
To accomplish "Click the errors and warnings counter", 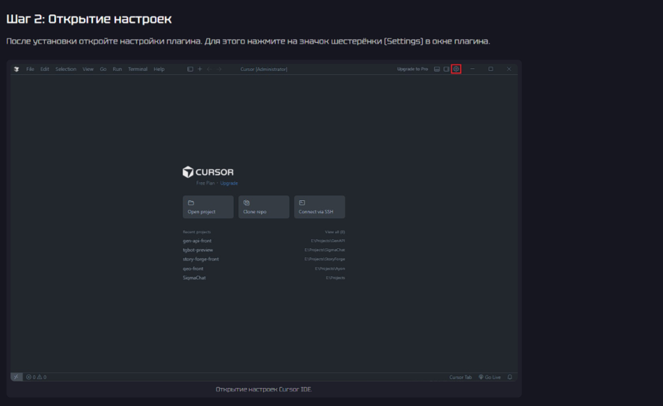I will click(36, 377).
